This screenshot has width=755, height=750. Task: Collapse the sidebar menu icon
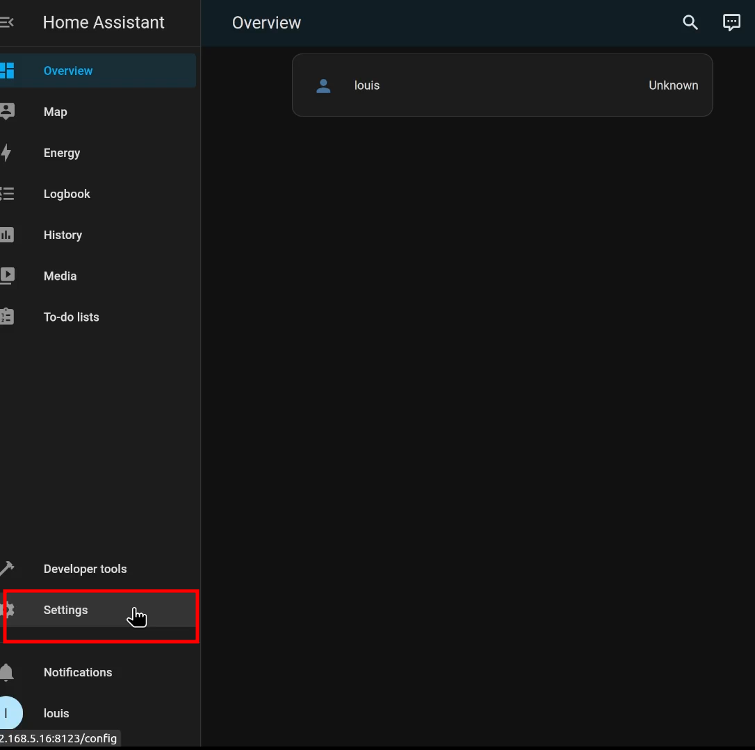point(7,22)
